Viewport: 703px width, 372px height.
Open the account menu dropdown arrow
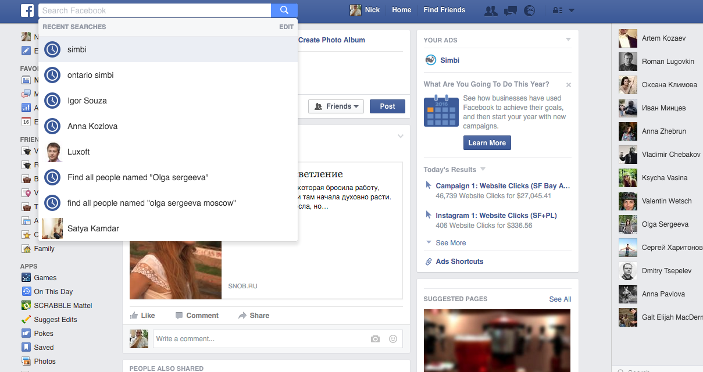[x=571, y=10]
